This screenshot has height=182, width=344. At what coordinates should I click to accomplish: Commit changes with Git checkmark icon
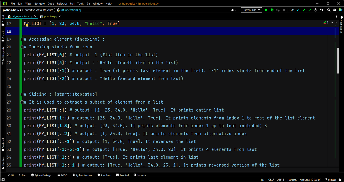(304, 10)
